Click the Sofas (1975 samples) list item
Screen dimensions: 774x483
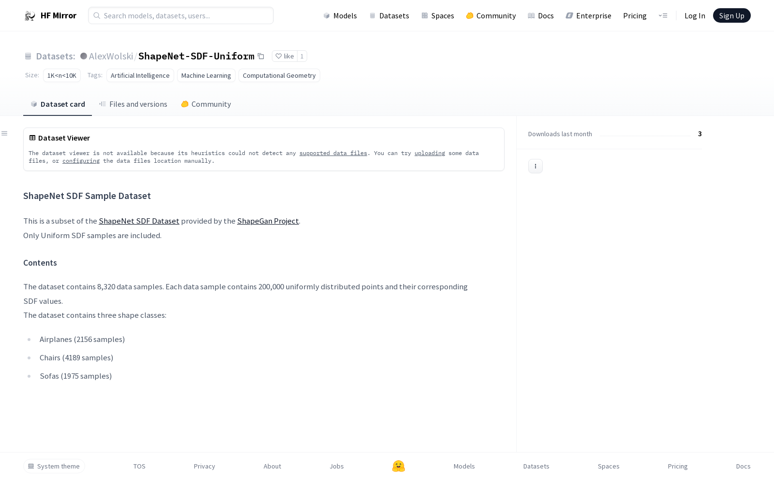76,376
